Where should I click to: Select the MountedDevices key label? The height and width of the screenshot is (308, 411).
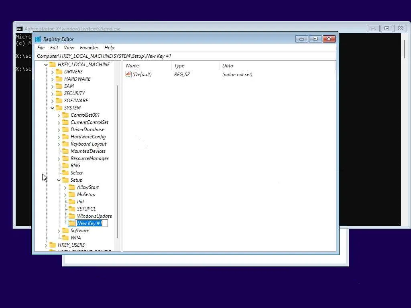tap(88, 151)
